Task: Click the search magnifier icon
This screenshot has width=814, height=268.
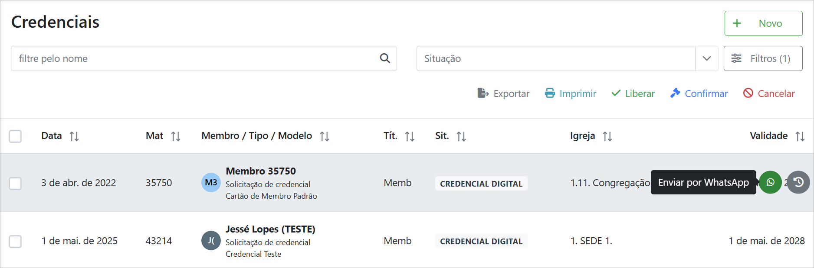Action: tap(385, 58)
